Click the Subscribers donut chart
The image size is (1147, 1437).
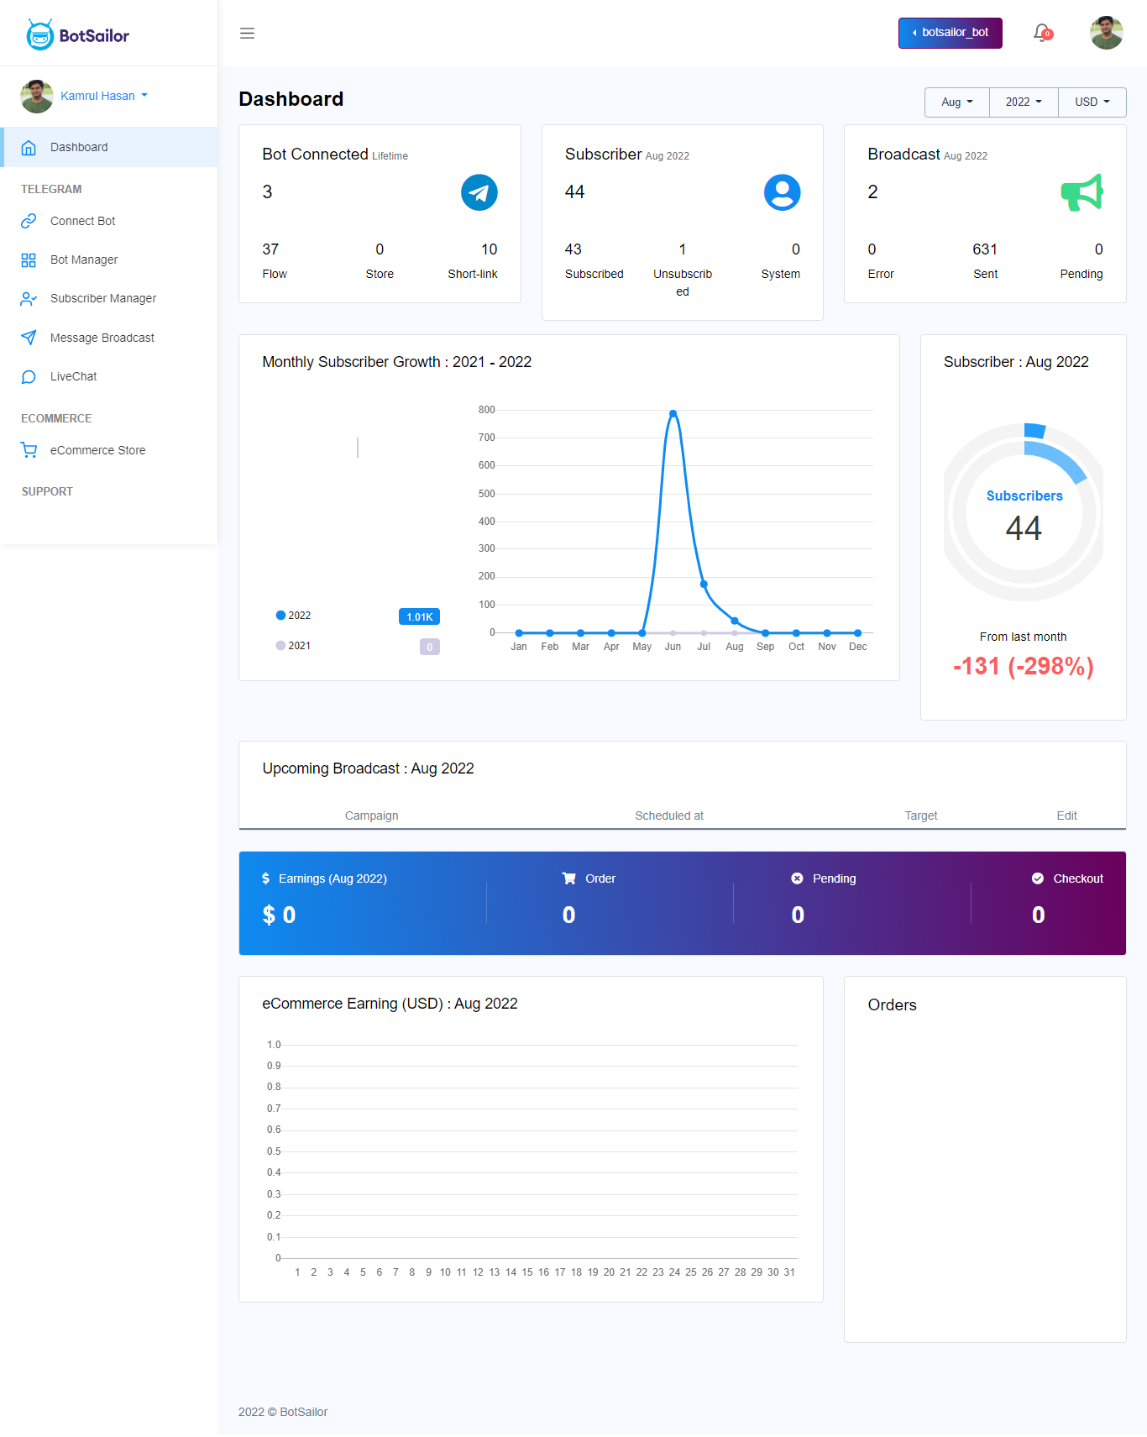pos(1024,512)
